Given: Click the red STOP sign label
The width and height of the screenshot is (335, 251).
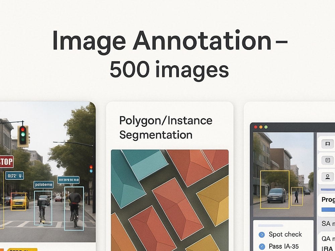Looking at the screenshot, I should tap(6, 162).
